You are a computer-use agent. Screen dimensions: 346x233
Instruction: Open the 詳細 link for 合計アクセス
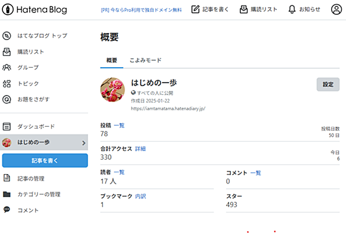click(x=141, y=149)
